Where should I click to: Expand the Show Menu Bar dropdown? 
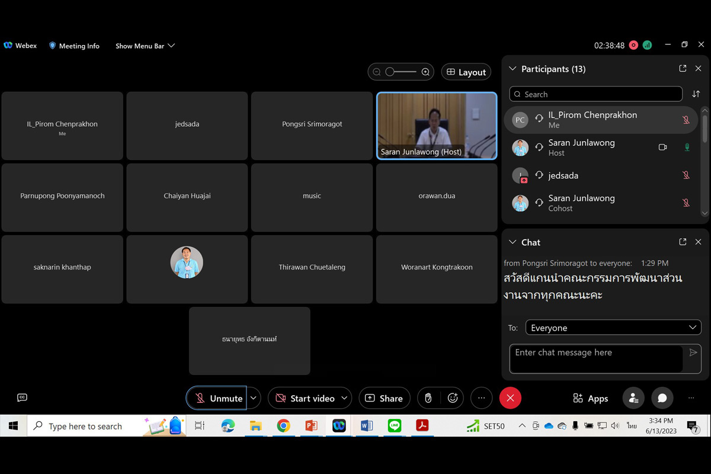[x=145, y=46]
